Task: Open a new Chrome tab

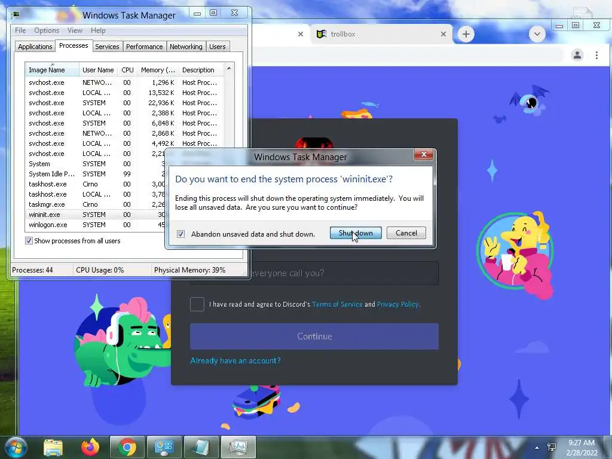Action: [x=466, y=34]
